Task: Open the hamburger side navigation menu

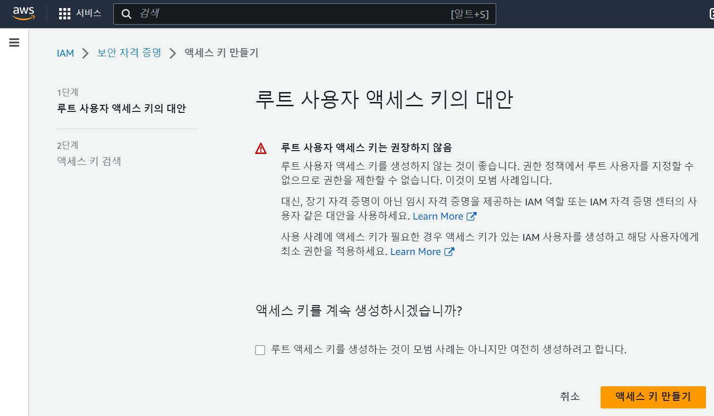Action: click(x=14, y=42)
